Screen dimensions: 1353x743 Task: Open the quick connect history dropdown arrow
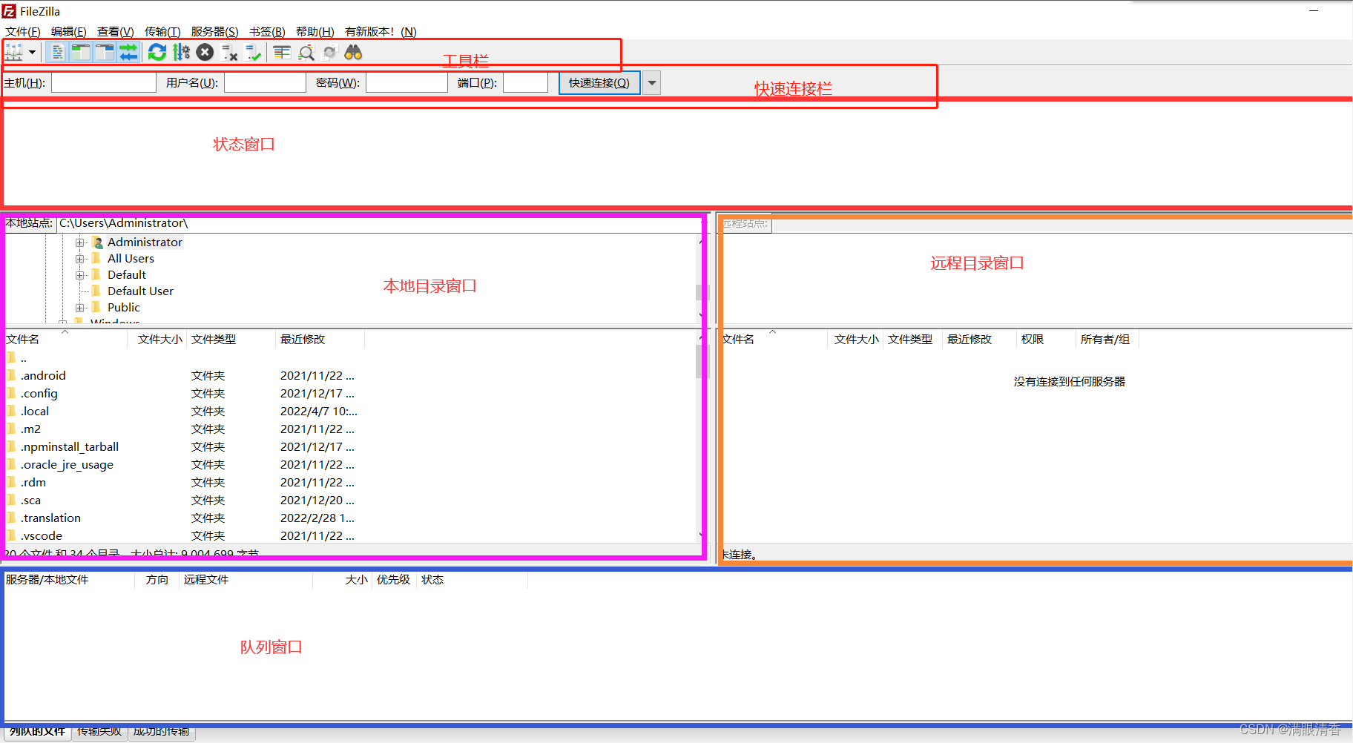point(652,83)
